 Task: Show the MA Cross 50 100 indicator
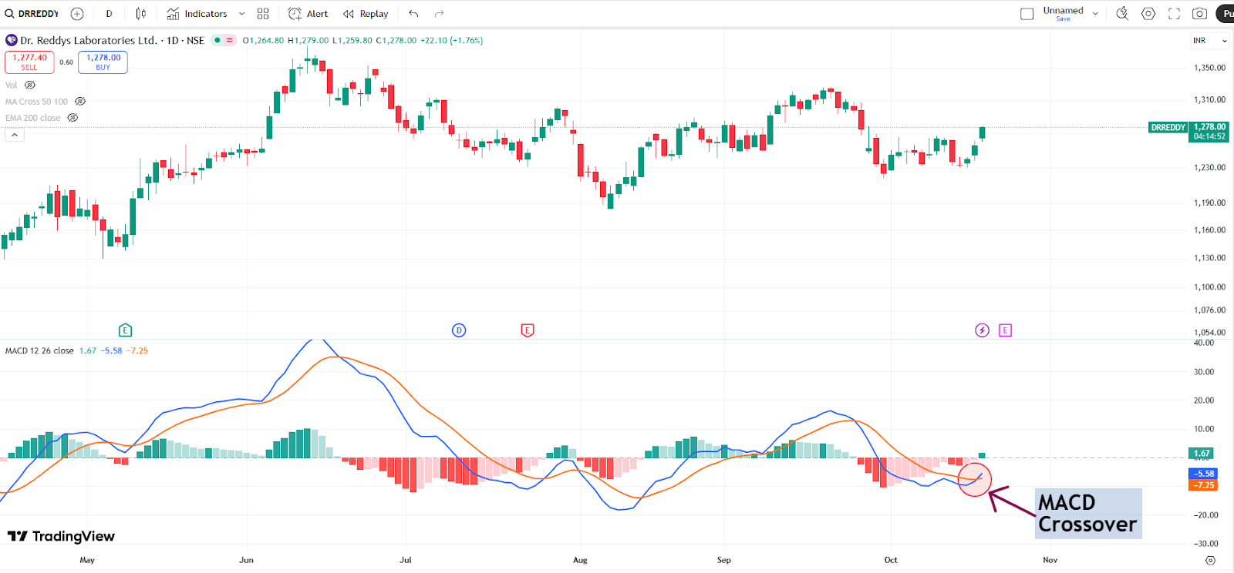coord(80,102)
